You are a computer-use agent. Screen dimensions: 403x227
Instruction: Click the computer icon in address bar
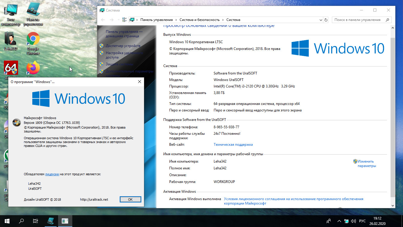click(x=132, y=20)
